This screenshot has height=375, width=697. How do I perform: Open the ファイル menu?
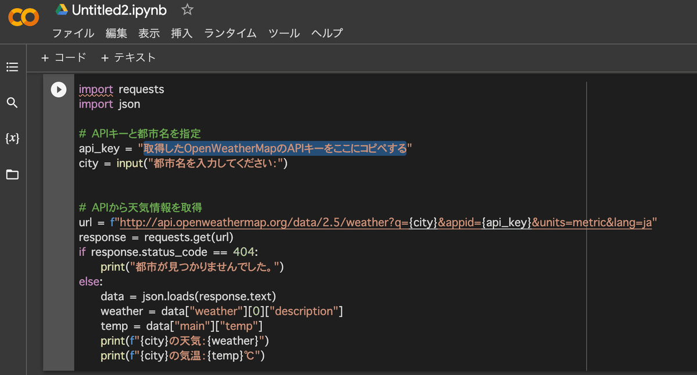(x=73, y=33)
